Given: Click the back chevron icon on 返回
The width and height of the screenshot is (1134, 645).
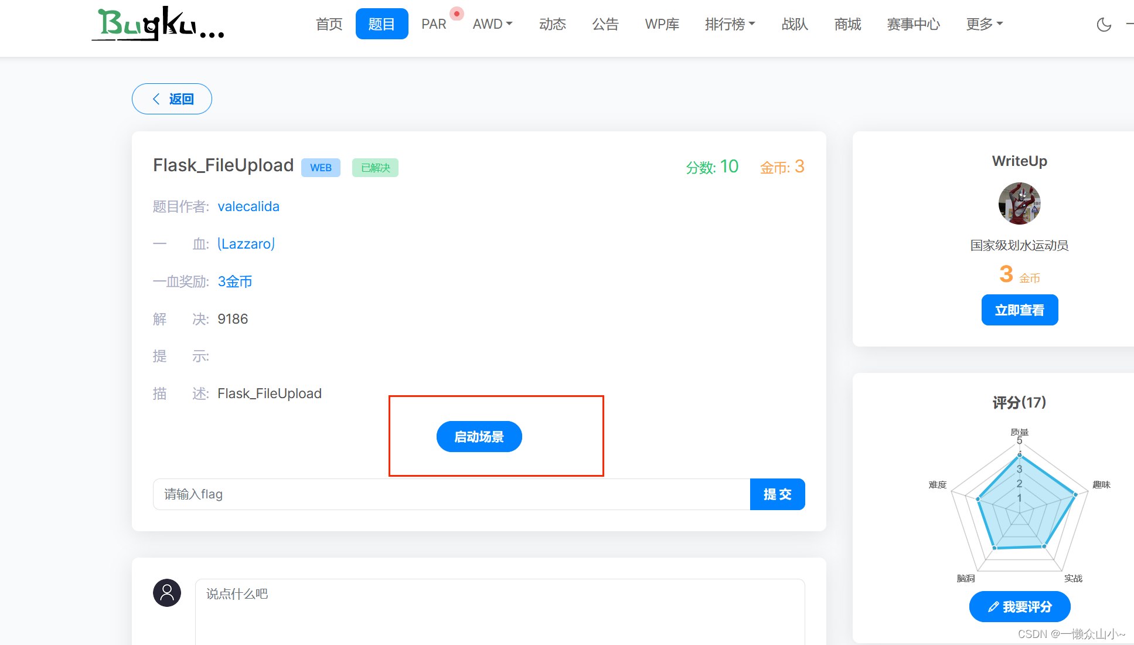Looking at the screenshot, I should [156, 99].
